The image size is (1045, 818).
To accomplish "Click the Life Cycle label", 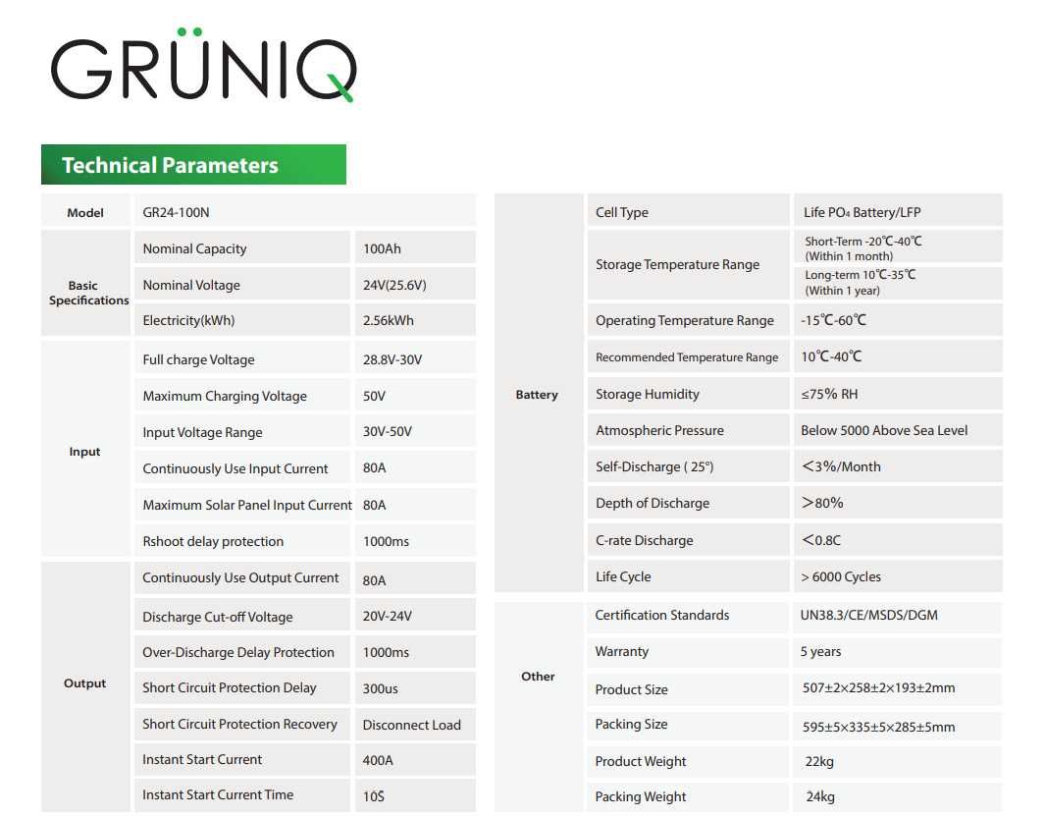I will click(623, 576).
